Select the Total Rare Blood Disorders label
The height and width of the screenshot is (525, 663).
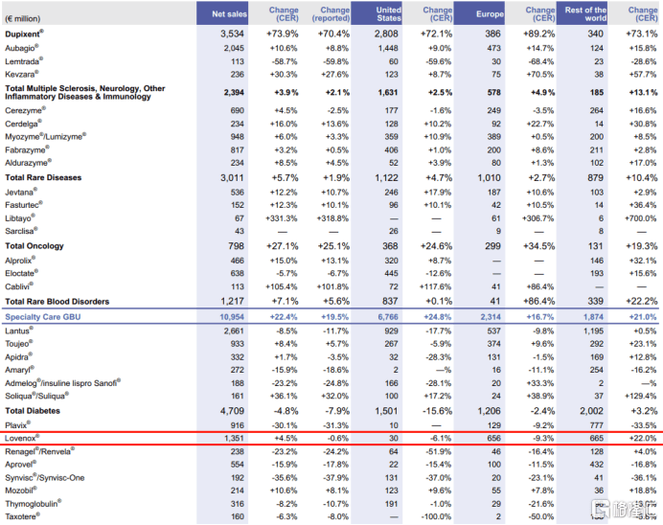[57, 301]
